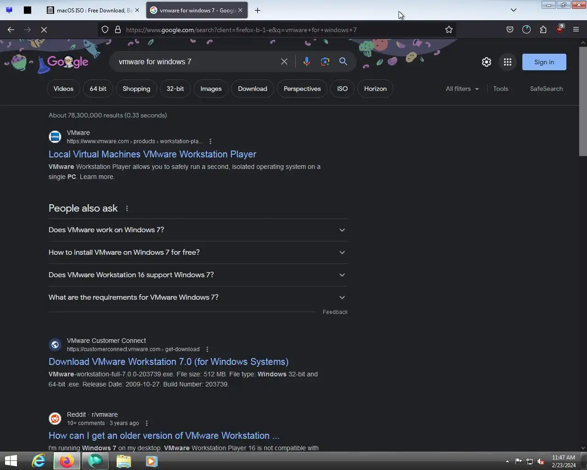Select the 32-bit filter chip
The height and width of the screenshot is (470, 587).
tap(175, 89)
